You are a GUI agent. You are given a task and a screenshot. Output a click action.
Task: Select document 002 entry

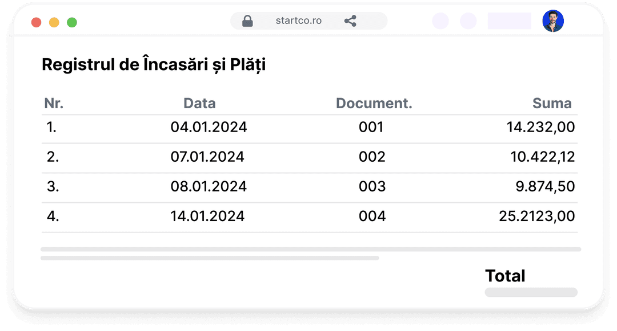tap(372, 157)
